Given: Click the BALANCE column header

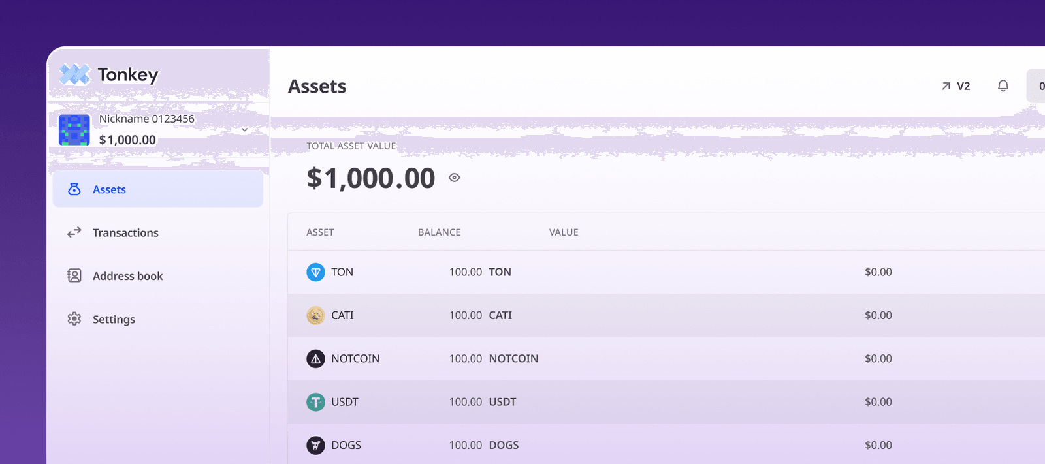Looking at the screenshot, I should (x=439, y=232).
